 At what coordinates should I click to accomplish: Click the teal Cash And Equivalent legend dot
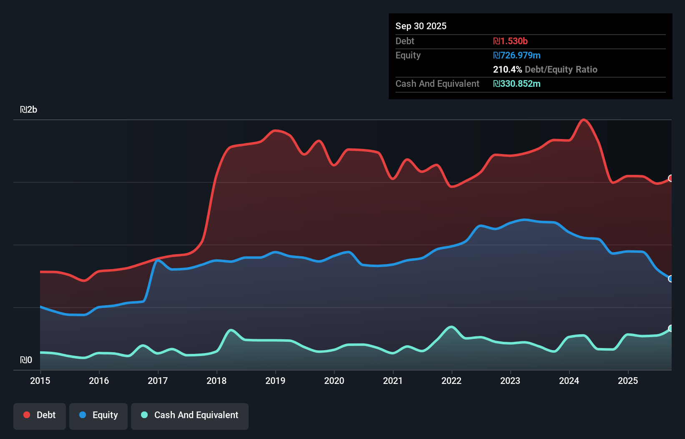144,415
